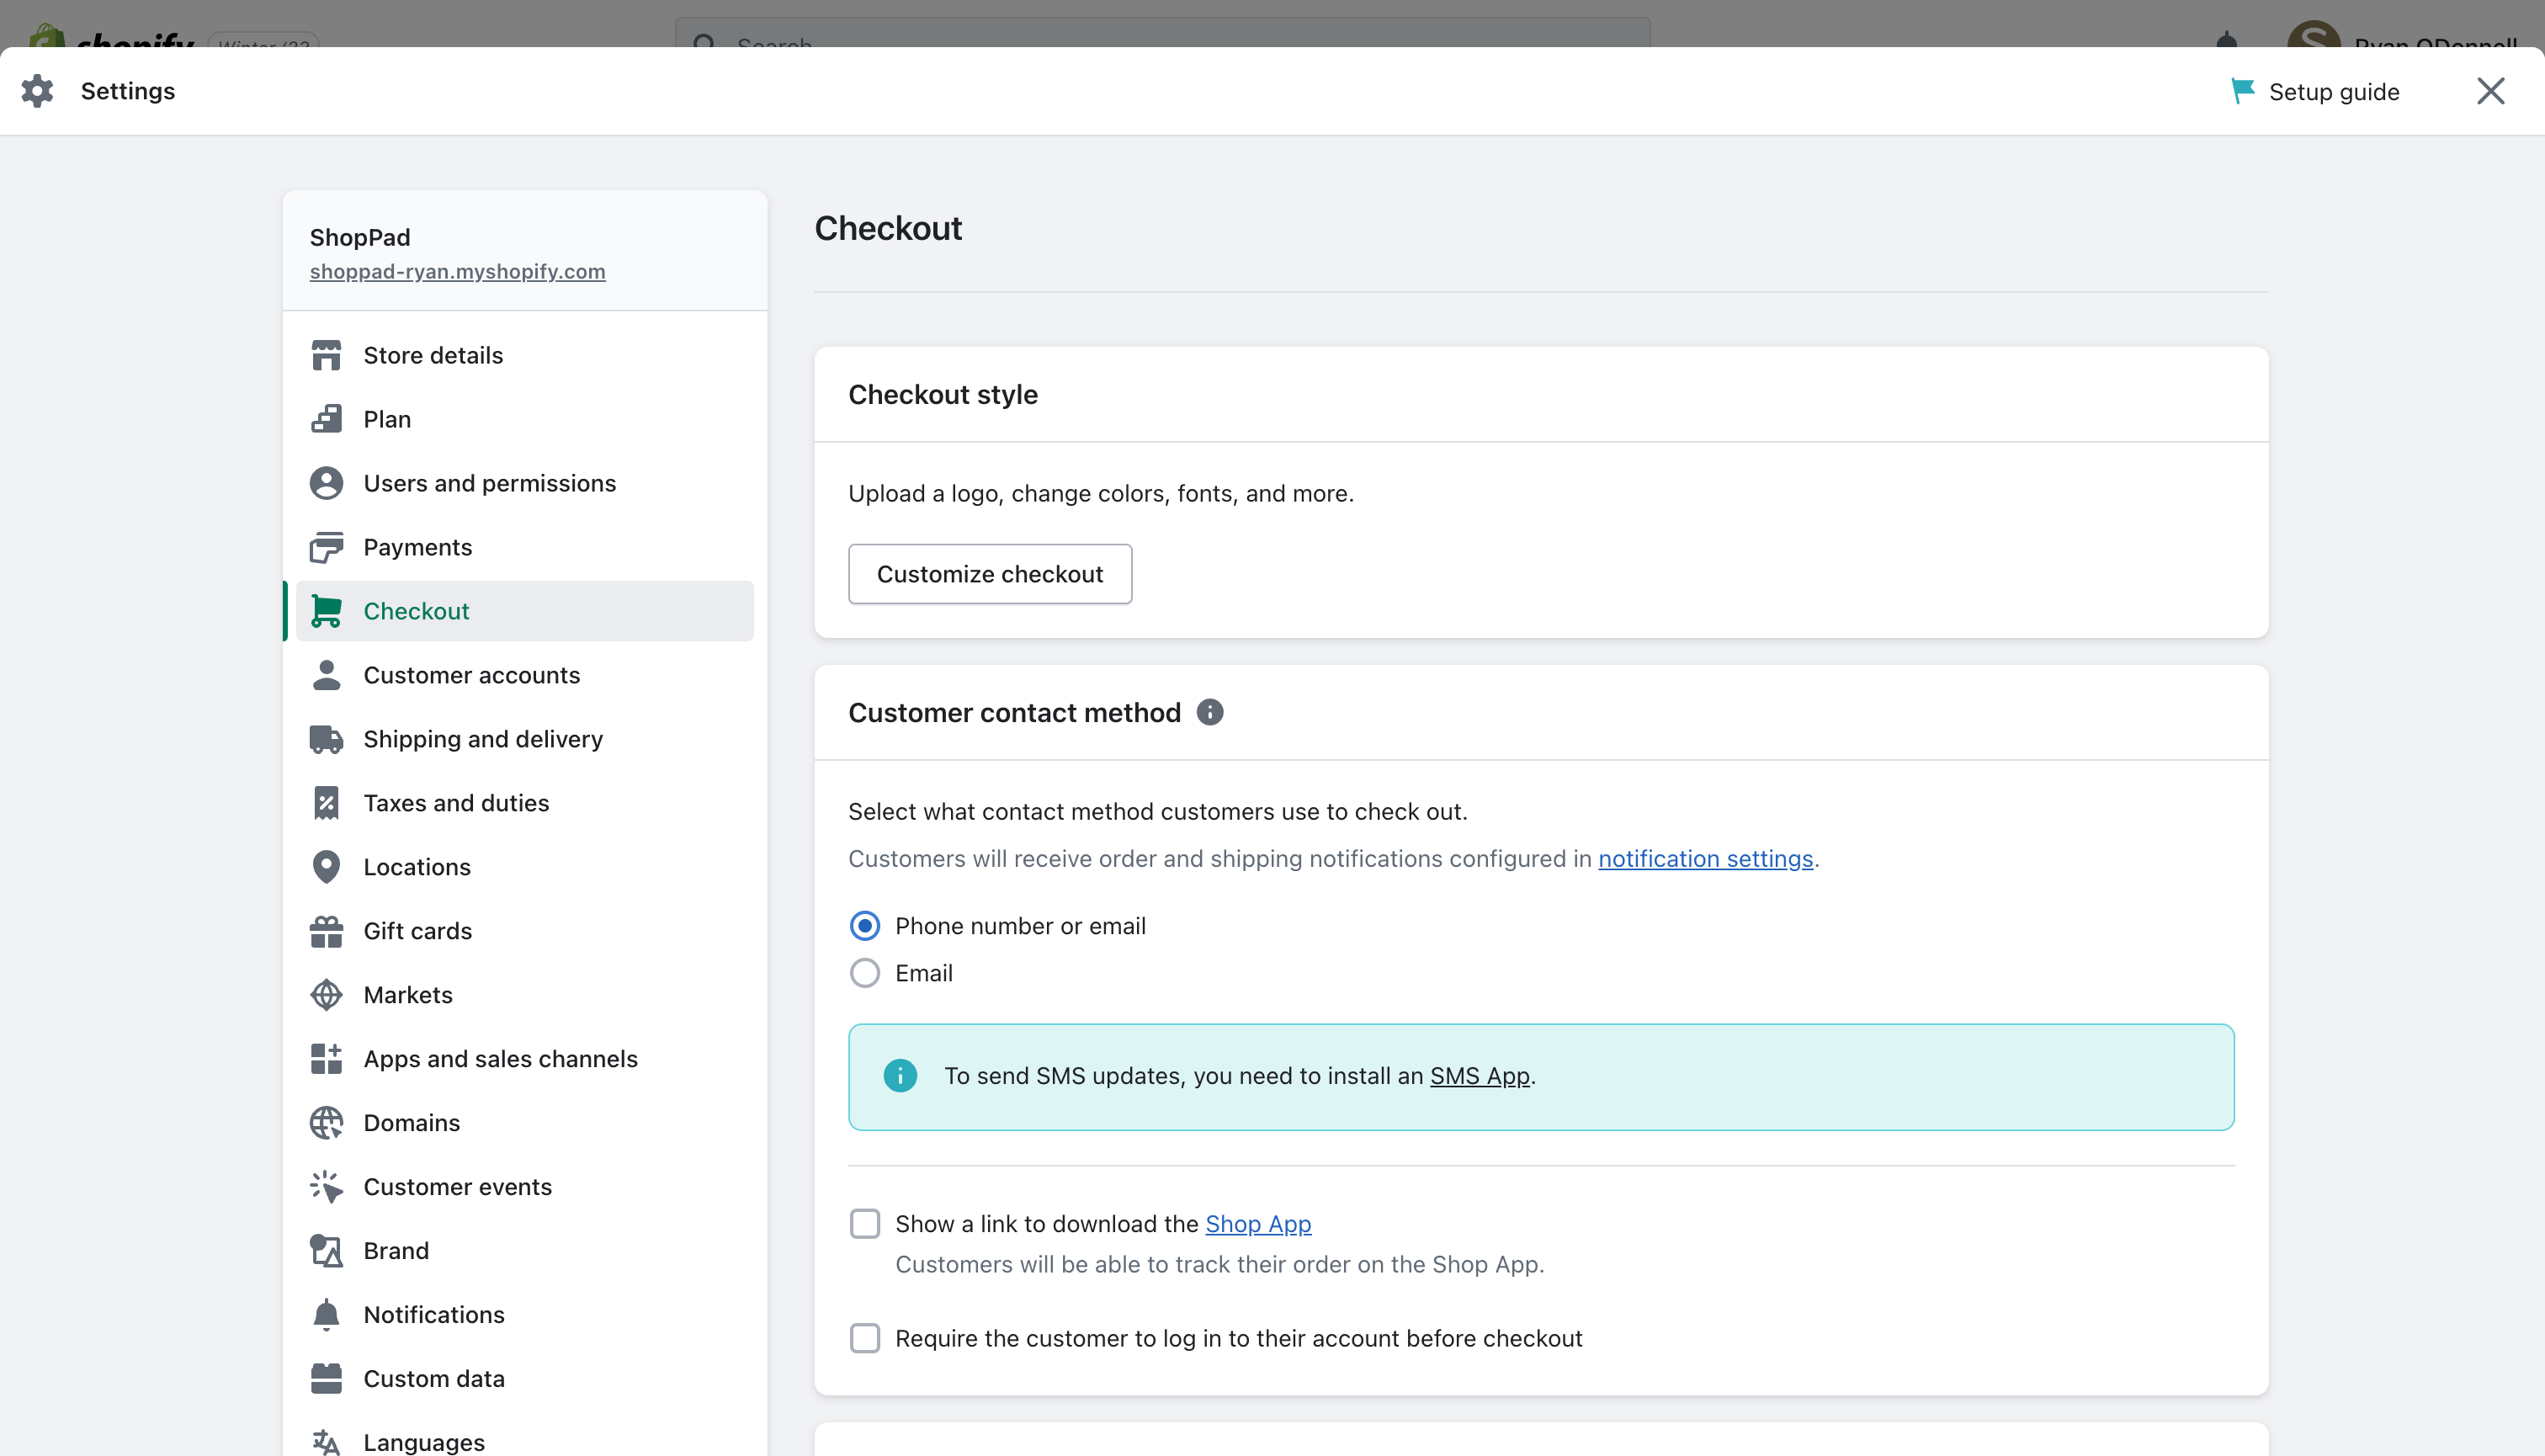
Task: Click the Setup guide flag icon
Action: (2243, 91)
